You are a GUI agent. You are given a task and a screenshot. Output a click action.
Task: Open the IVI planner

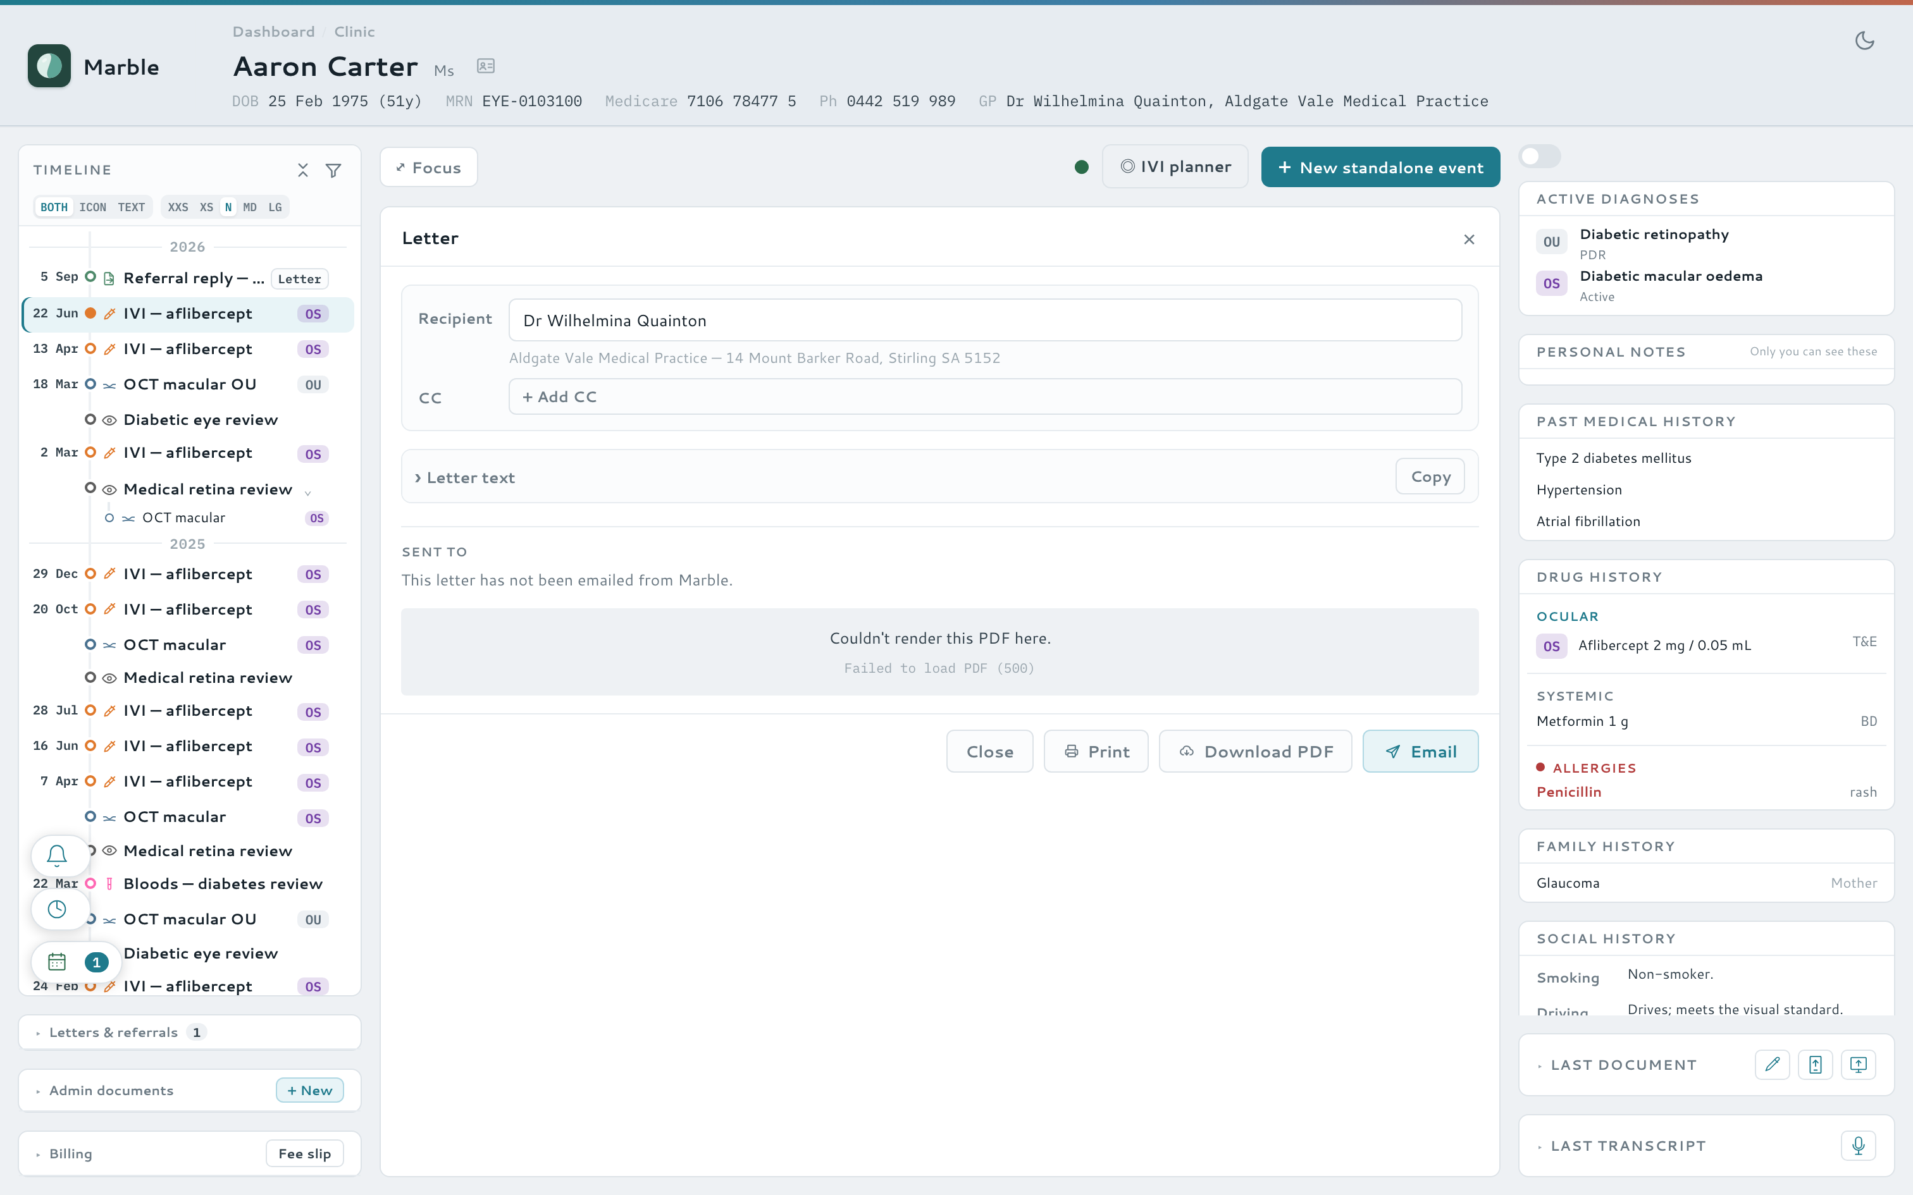1175,167
